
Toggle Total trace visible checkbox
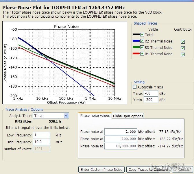(x=142, y=35)
